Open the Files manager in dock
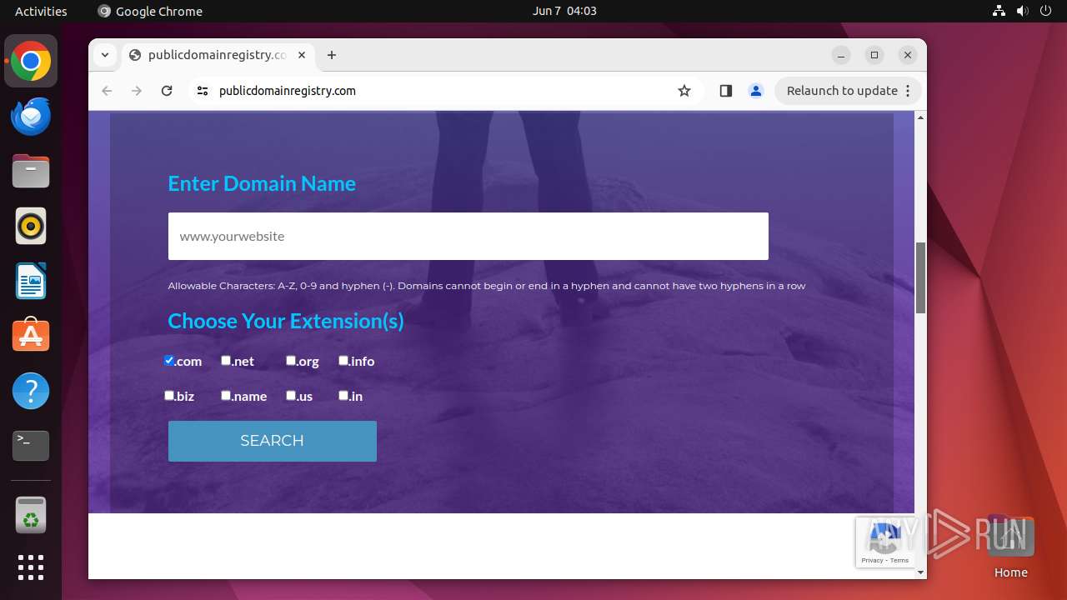Screen dimensions: 1067x600 [x=31, y=171]
